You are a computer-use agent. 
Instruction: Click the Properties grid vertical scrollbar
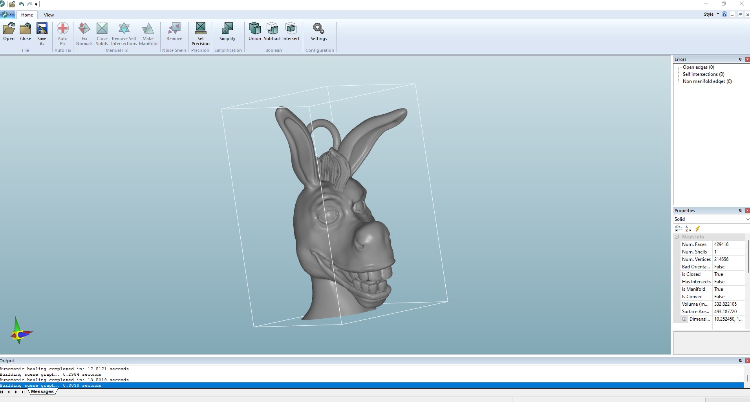(748, 257)
